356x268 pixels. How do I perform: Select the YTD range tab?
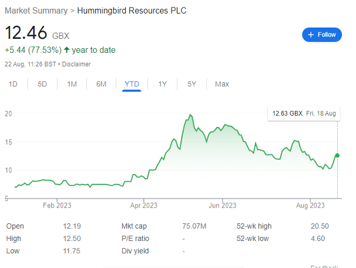click(132, 84)
